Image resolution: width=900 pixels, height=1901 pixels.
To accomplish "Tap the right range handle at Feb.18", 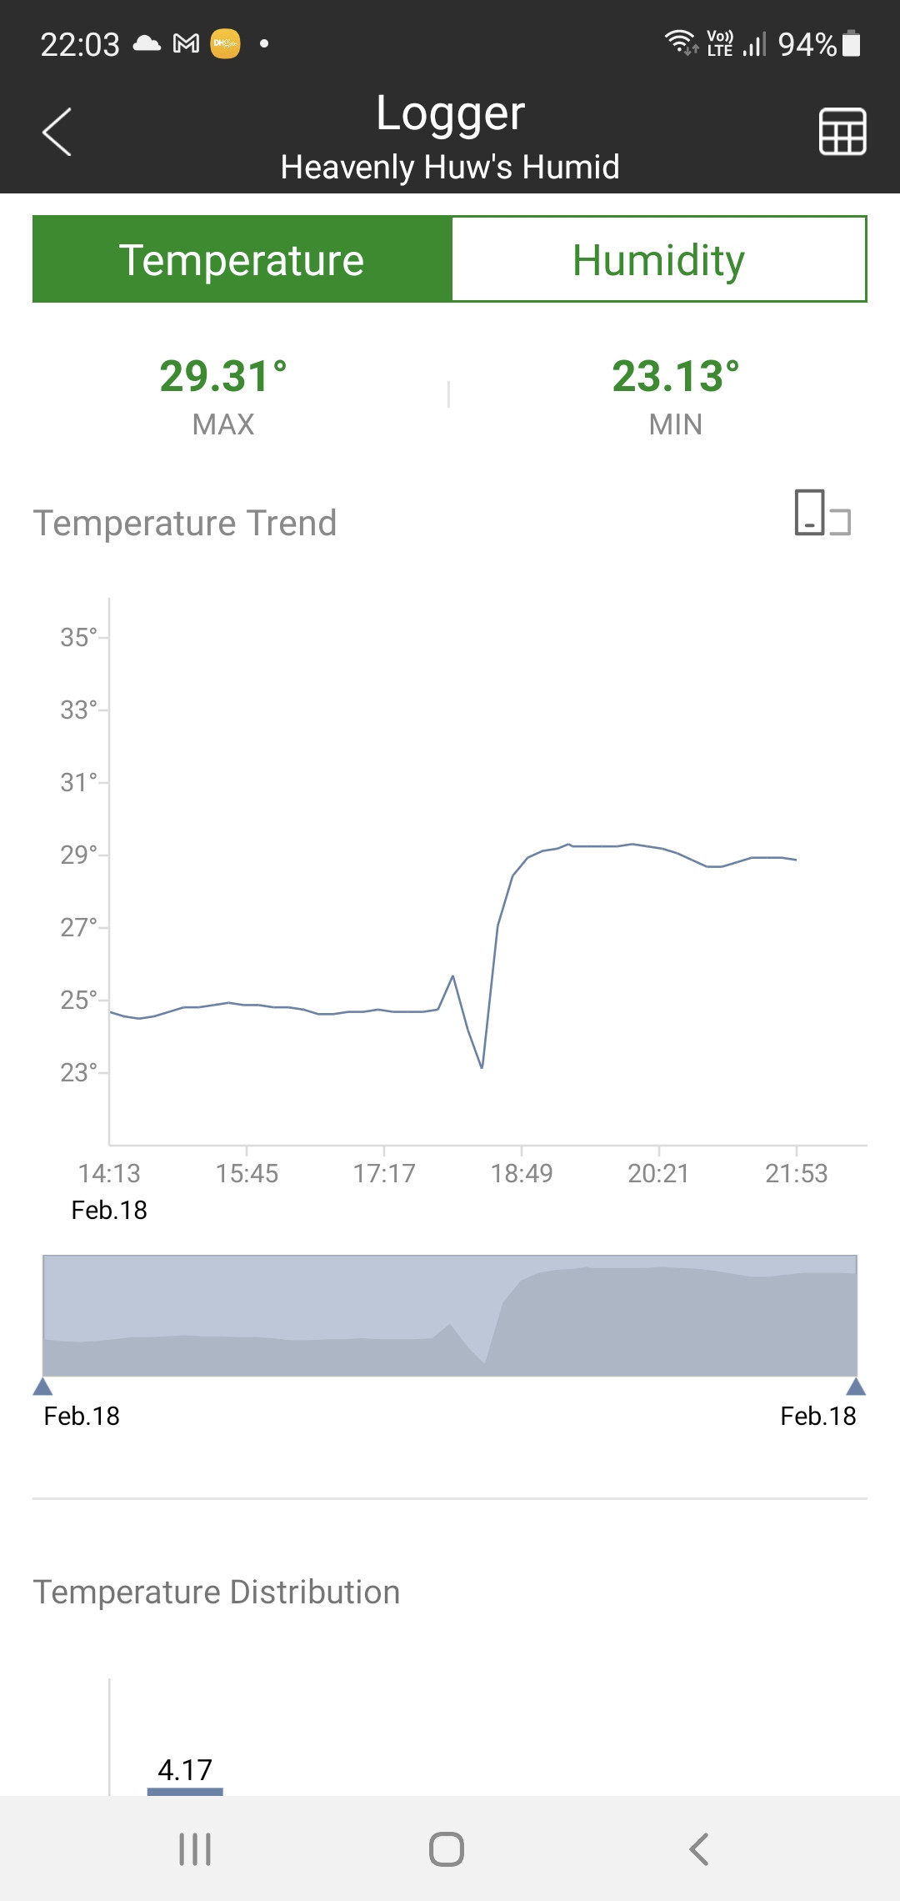I will 856,1387.
